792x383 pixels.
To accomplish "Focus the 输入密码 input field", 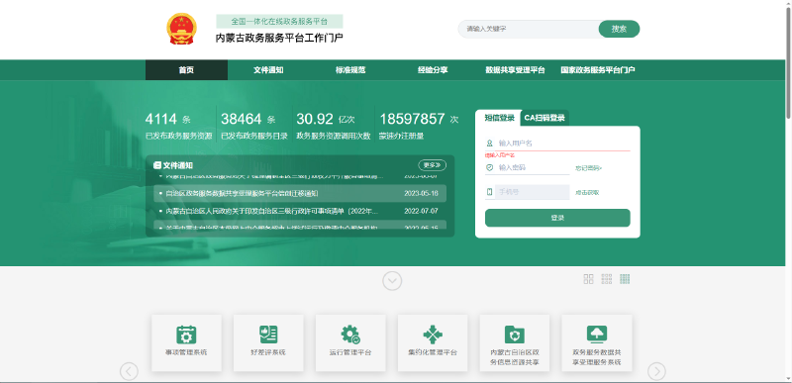I will (533, 167).
